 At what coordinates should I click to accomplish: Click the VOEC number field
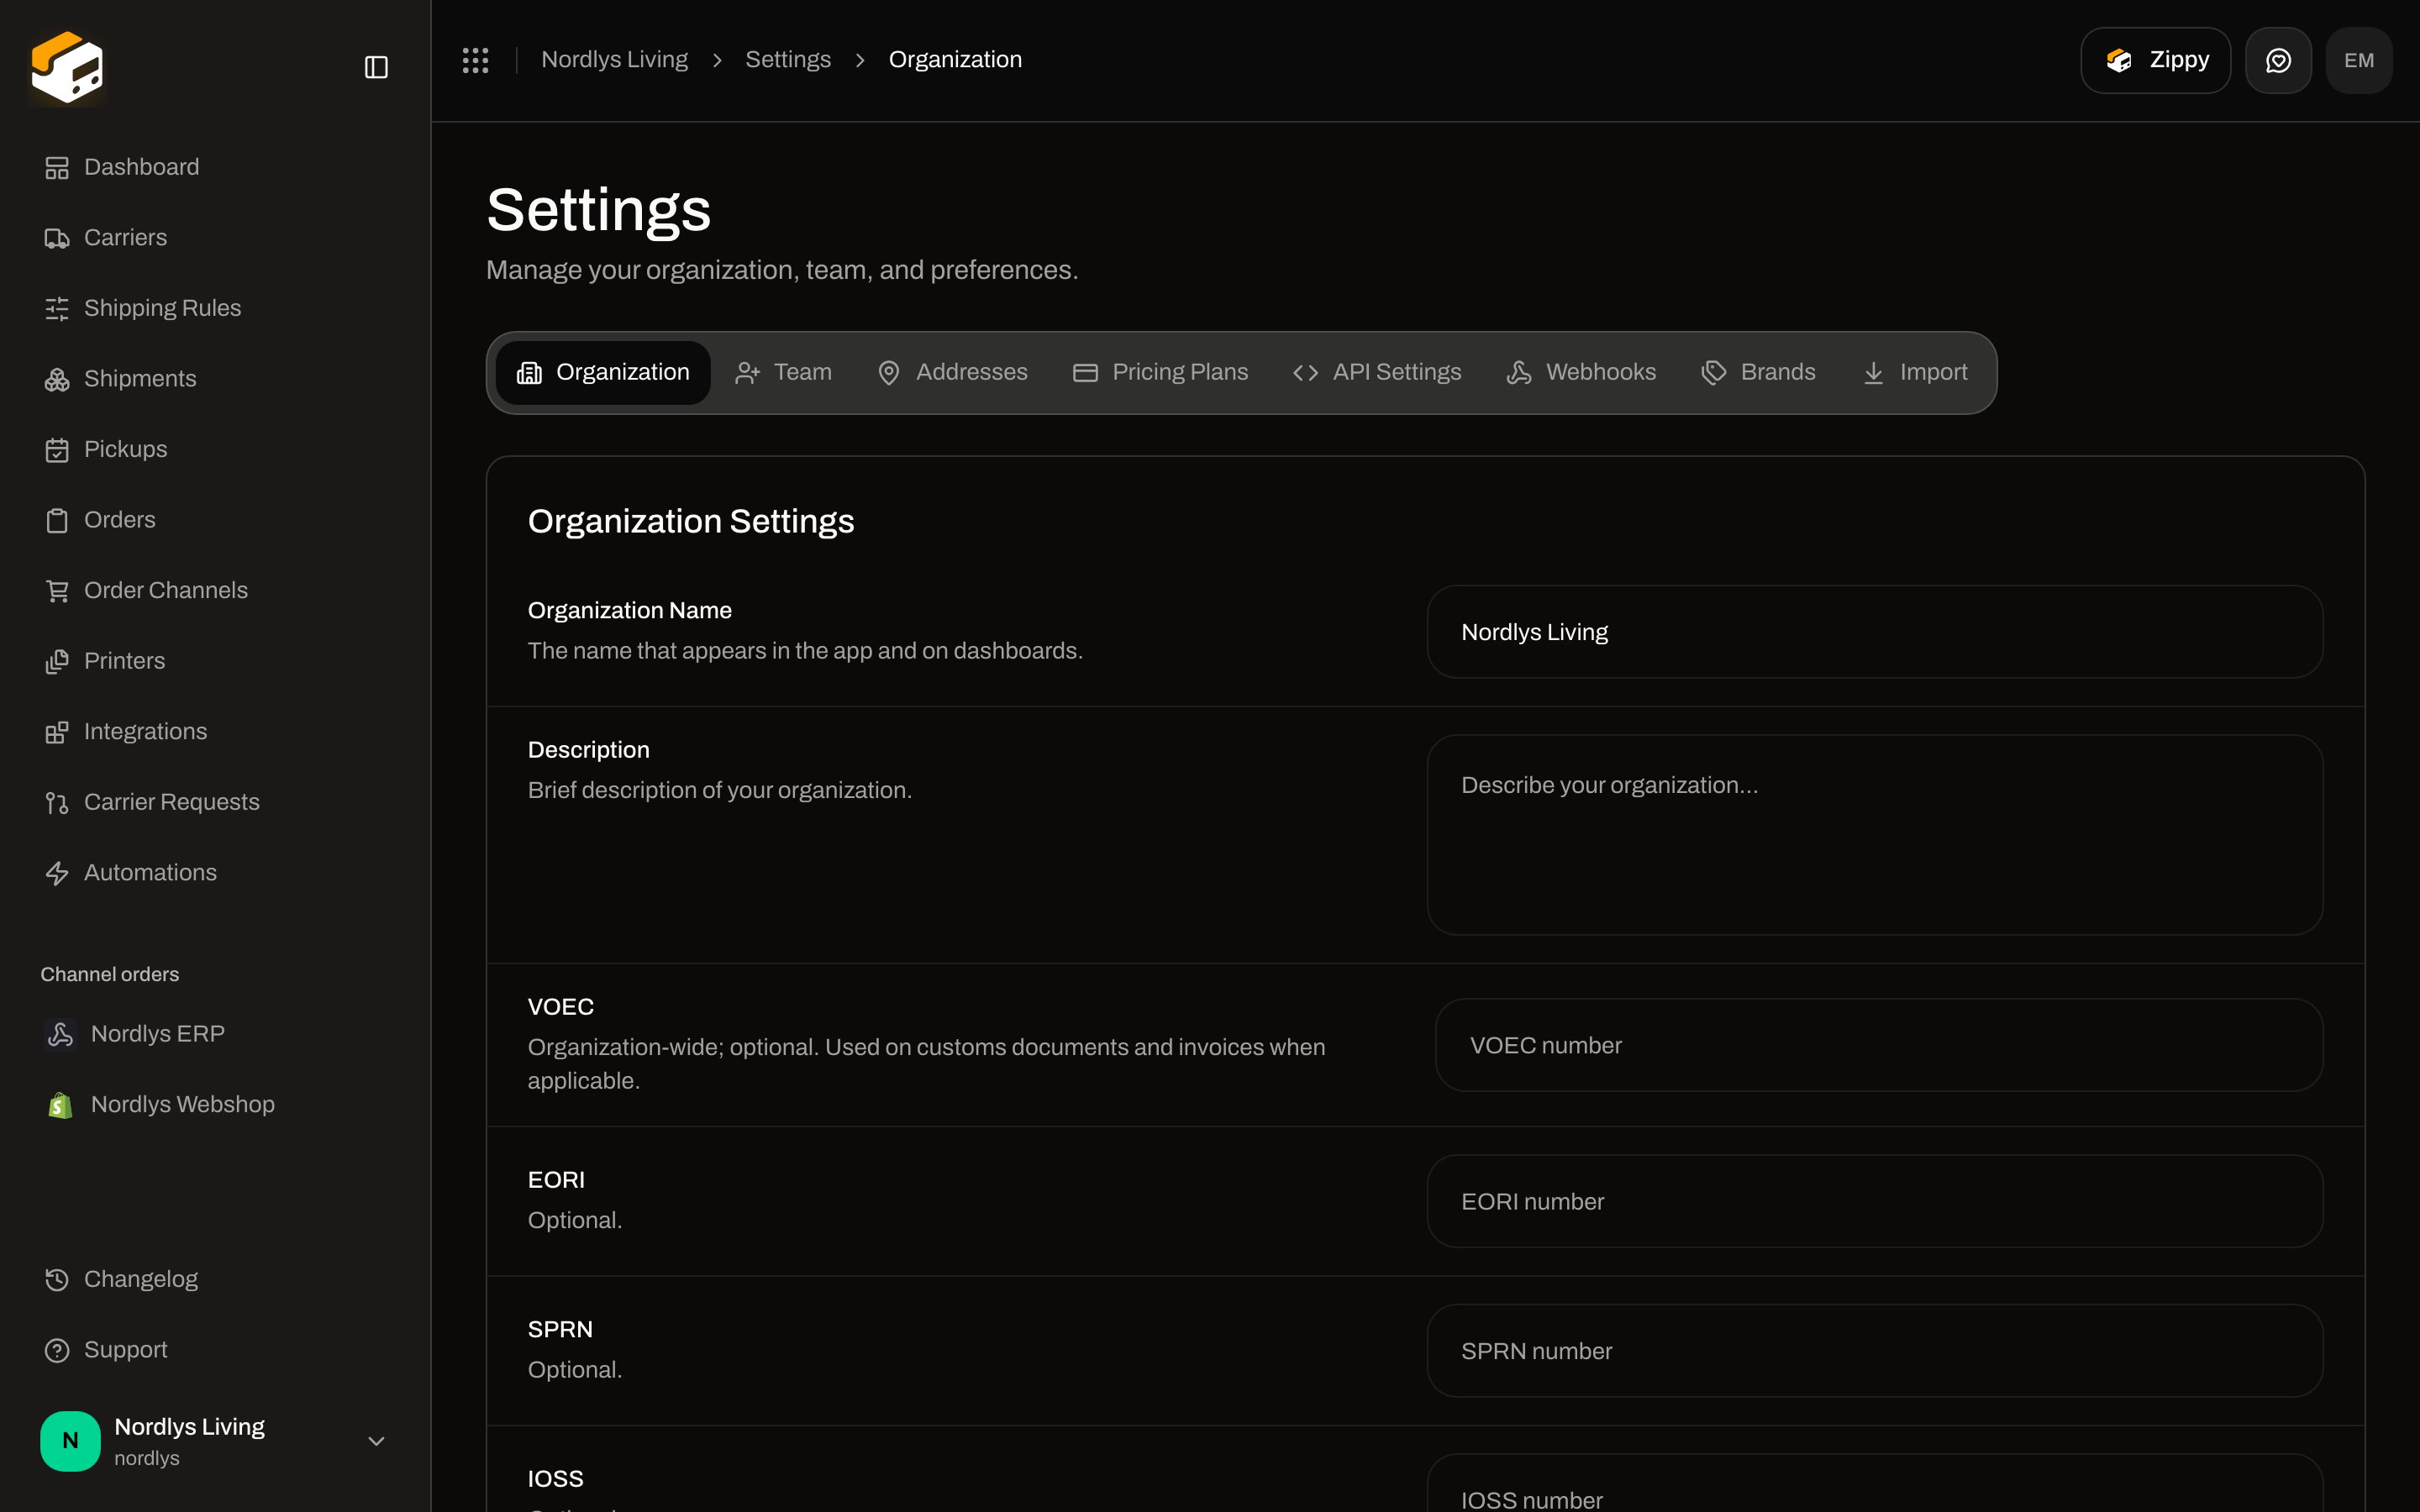coord(1878,1045)
